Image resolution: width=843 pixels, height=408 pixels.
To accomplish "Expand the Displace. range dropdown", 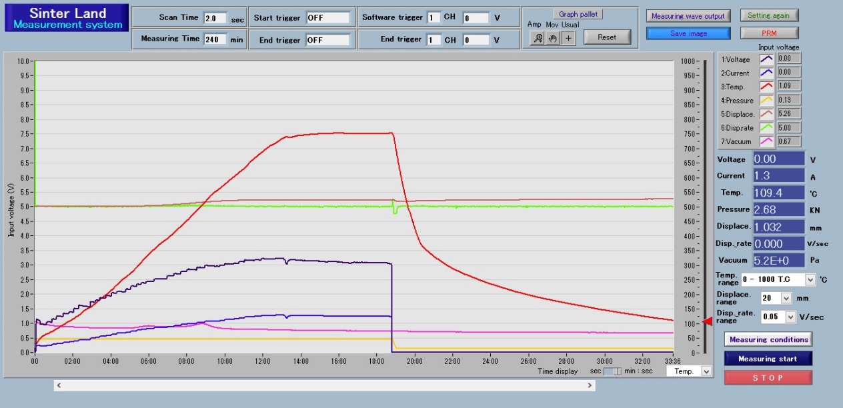I will point(786,299).
